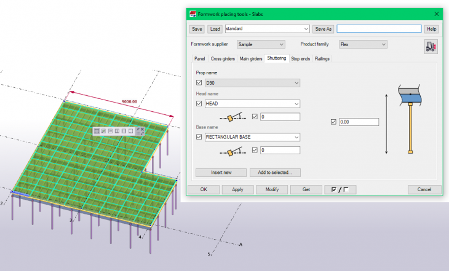The image size is (449, 271).
Task: Switch to the Main girders tab
Action: [251, 58]
